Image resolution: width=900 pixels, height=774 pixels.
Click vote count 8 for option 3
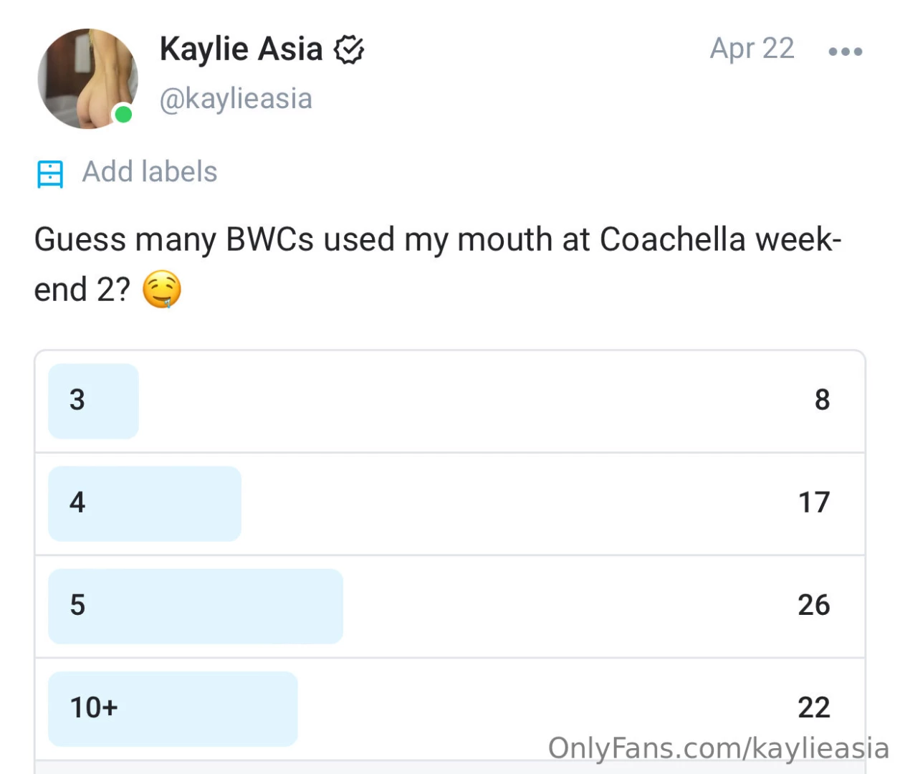click(x=822, y=400)
